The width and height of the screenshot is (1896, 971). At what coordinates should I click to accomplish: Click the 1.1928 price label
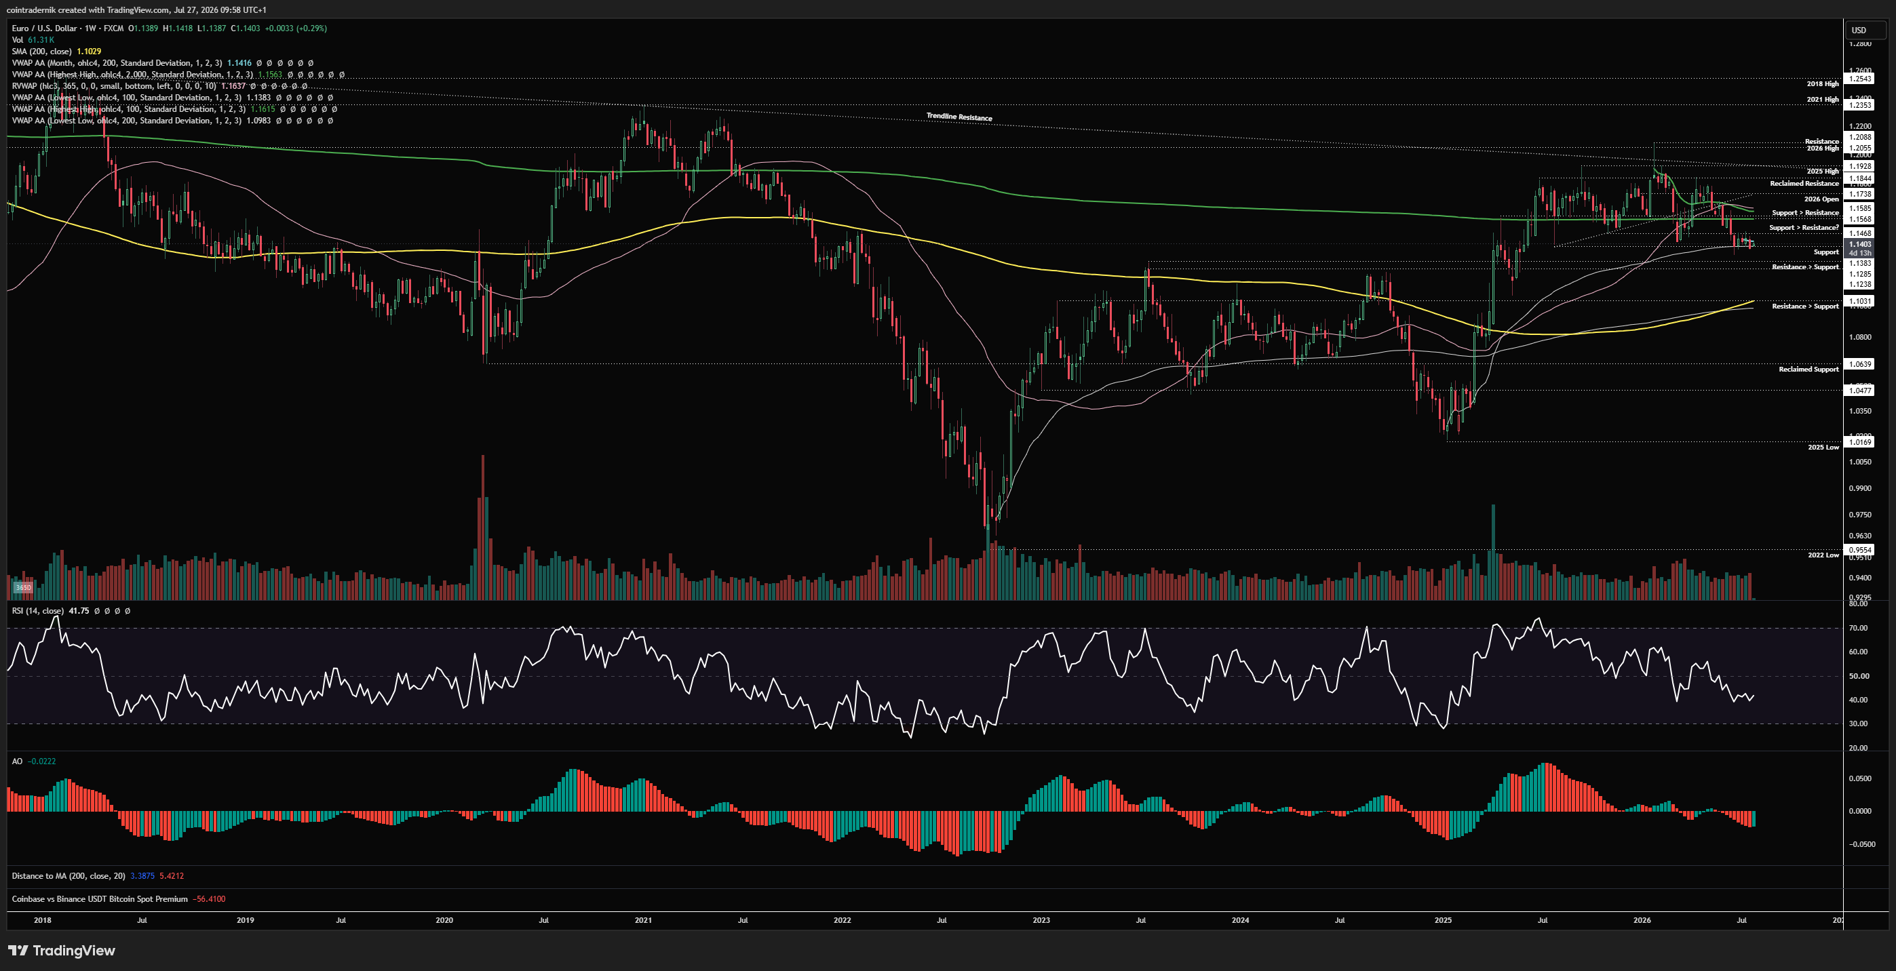[x=1860, y=166]
